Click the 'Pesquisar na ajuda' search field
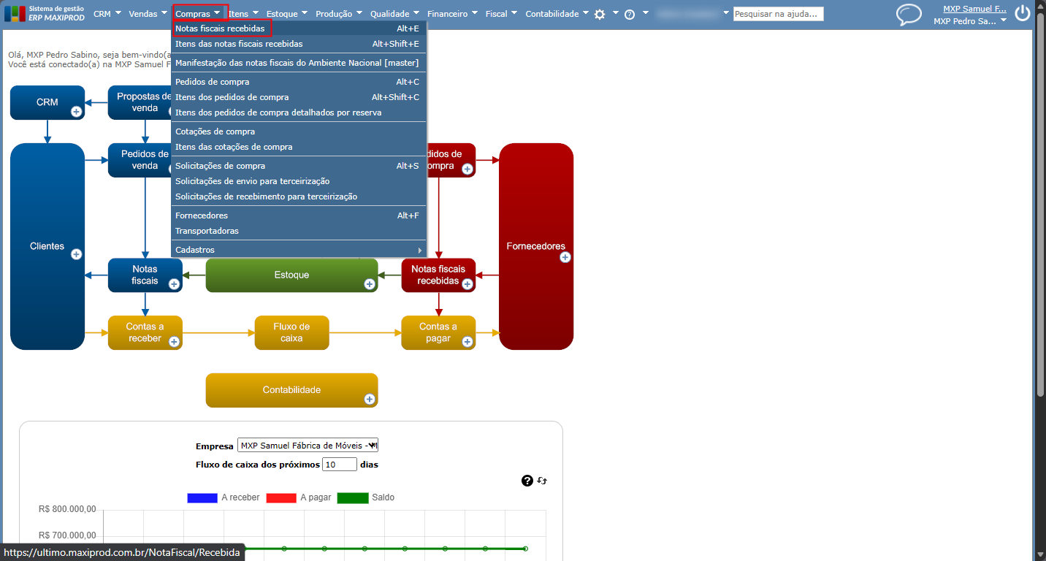 [778, 14]
